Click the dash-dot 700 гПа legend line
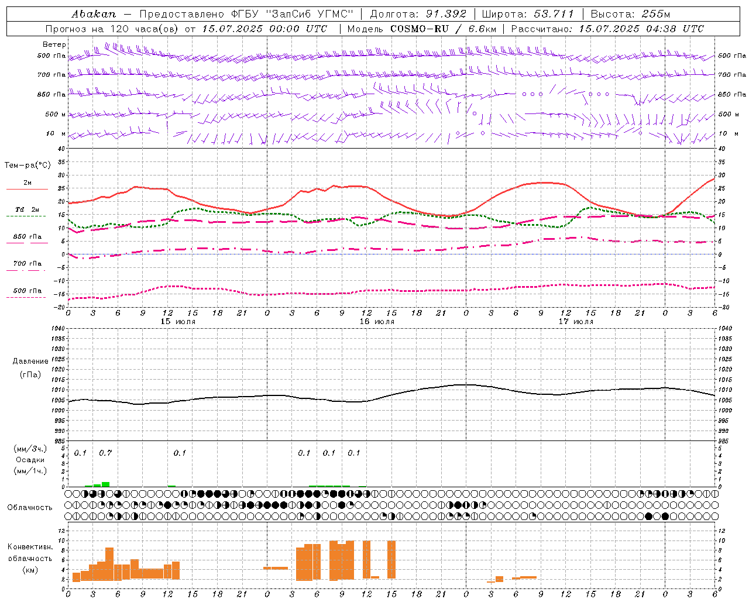This screenshot has width=749, height=599. (x=26, y=270)
